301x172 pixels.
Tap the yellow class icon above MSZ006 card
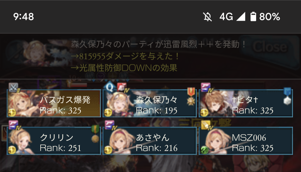coord(206,125)
